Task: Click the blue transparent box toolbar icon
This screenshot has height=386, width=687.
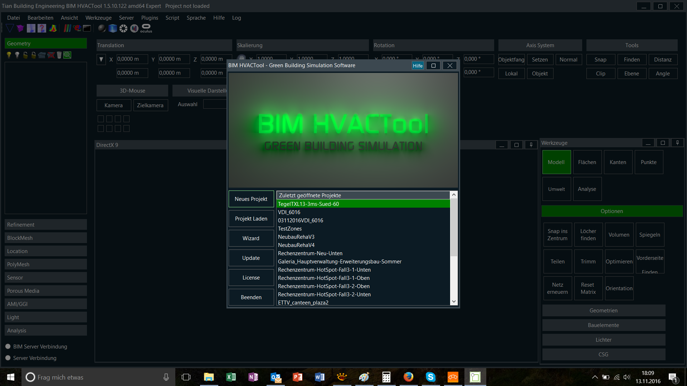Action: click(113, 28)
